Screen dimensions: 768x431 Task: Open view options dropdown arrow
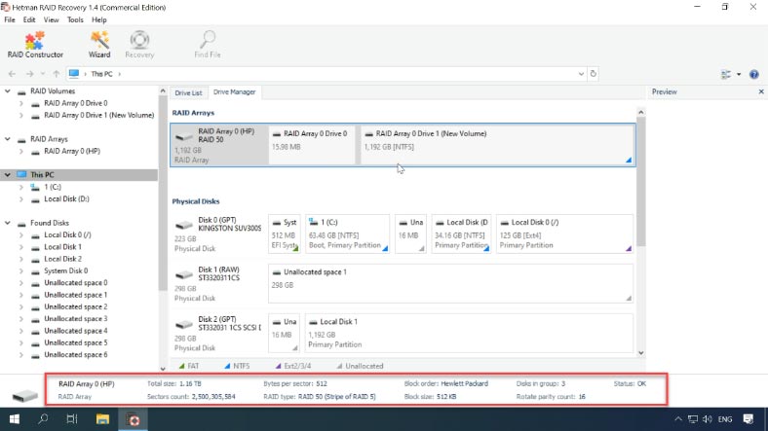tap(739, 74)
